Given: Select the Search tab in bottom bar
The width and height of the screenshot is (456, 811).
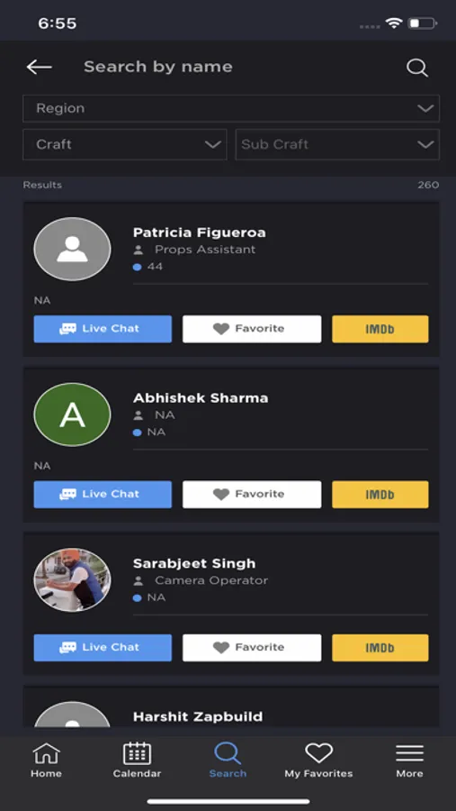Looking at the screenshot, I should (228, 761).
